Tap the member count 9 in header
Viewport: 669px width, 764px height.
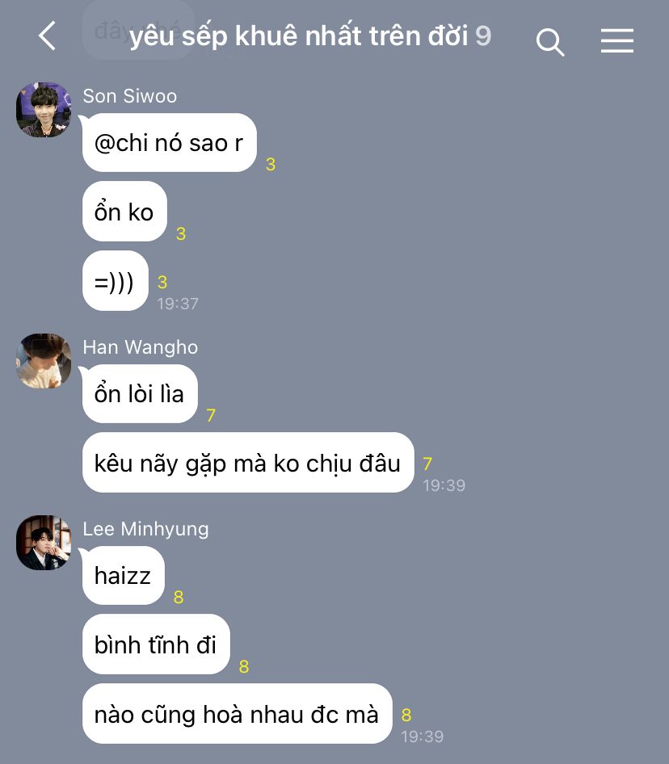(482, 36)
